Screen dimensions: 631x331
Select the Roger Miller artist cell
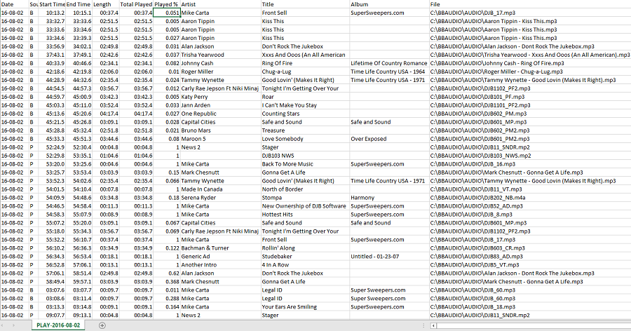[x=221, y=72]
